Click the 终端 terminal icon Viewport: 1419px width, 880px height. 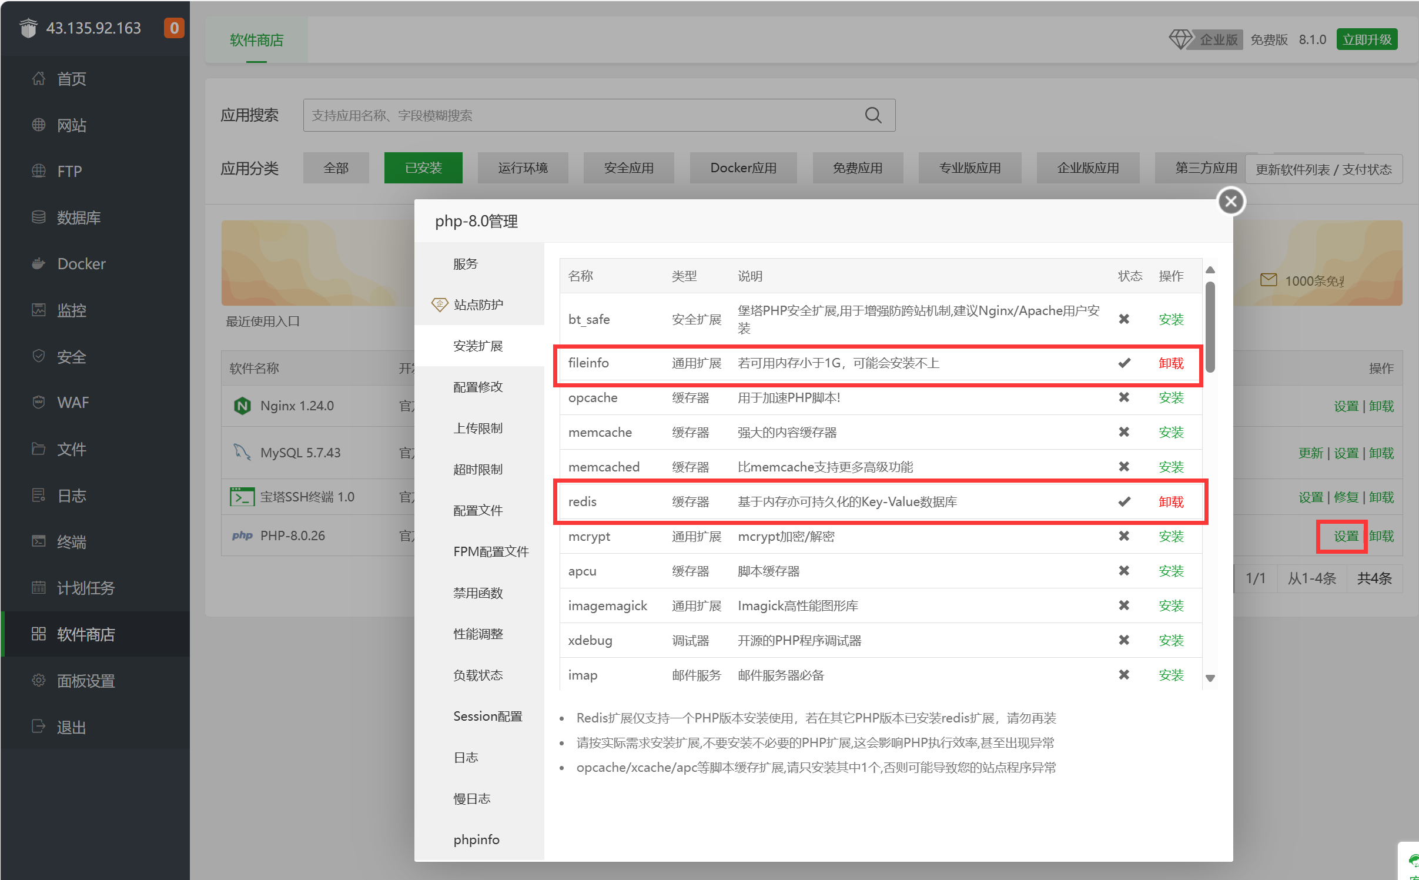coord(39,541)
